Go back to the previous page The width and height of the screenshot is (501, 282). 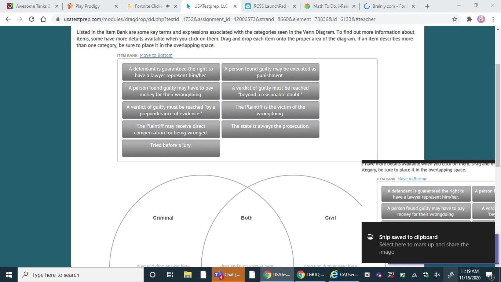[x=8, y=19]
